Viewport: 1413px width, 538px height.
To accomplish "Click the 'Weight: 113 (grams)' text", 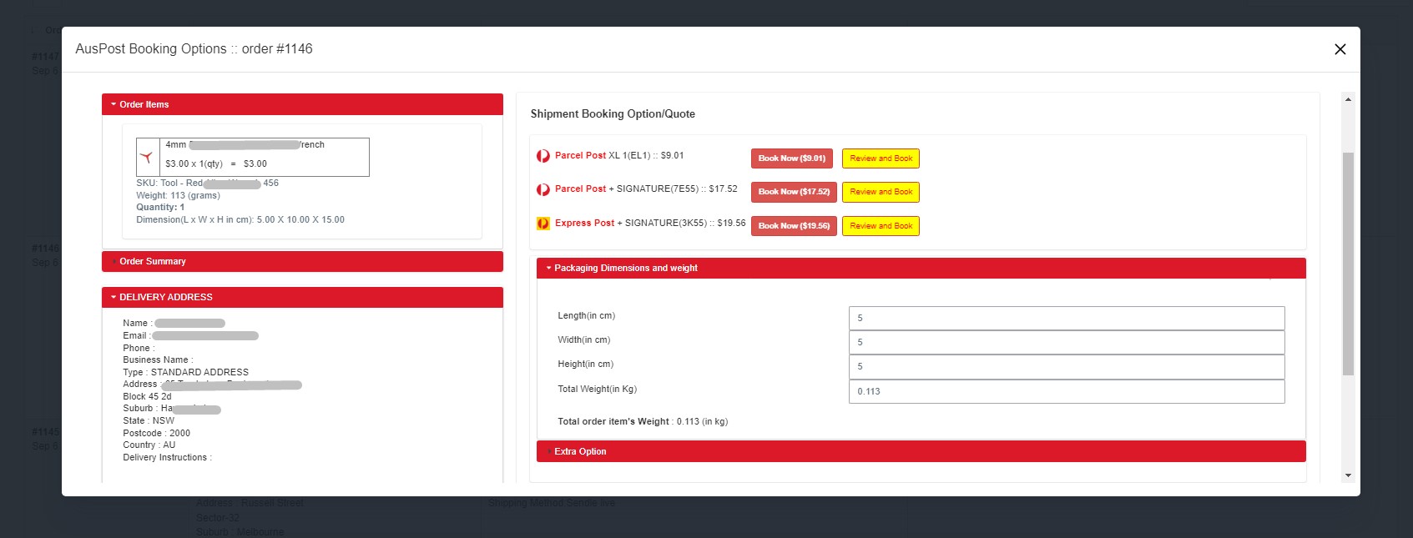I will coord(178,196).
